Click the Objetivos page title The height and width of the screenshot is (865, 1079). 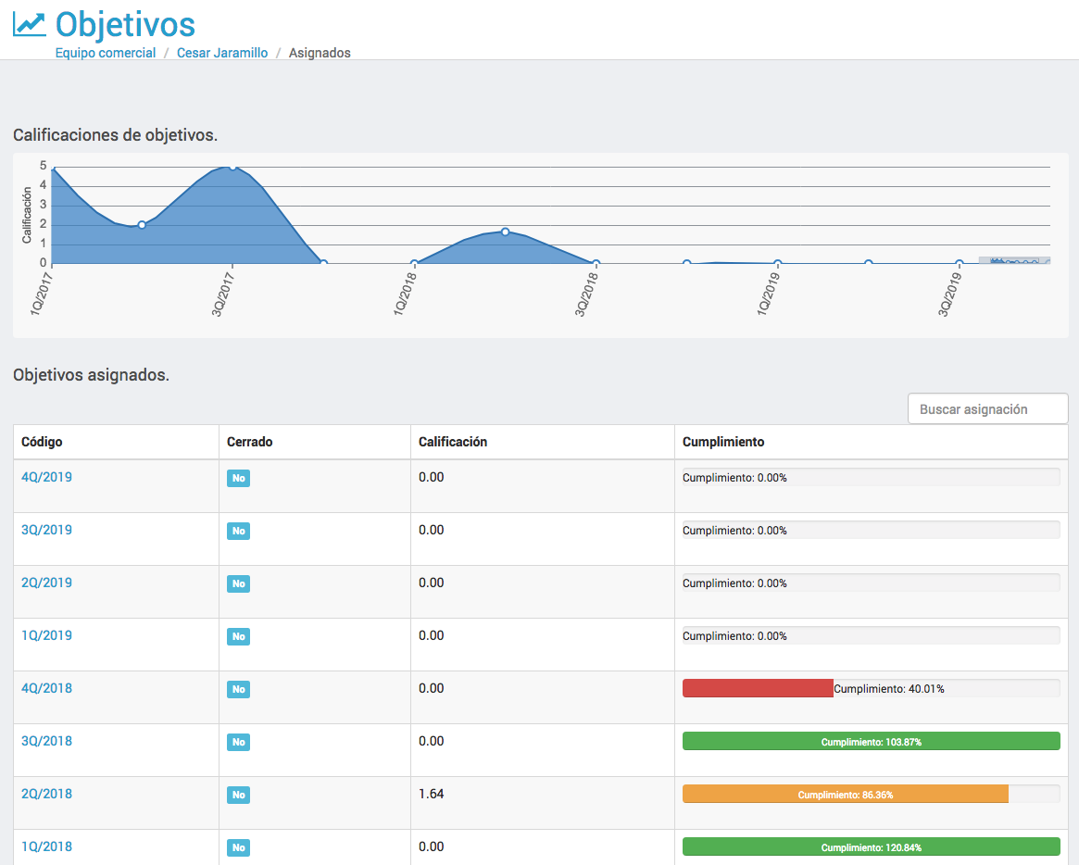125,25
